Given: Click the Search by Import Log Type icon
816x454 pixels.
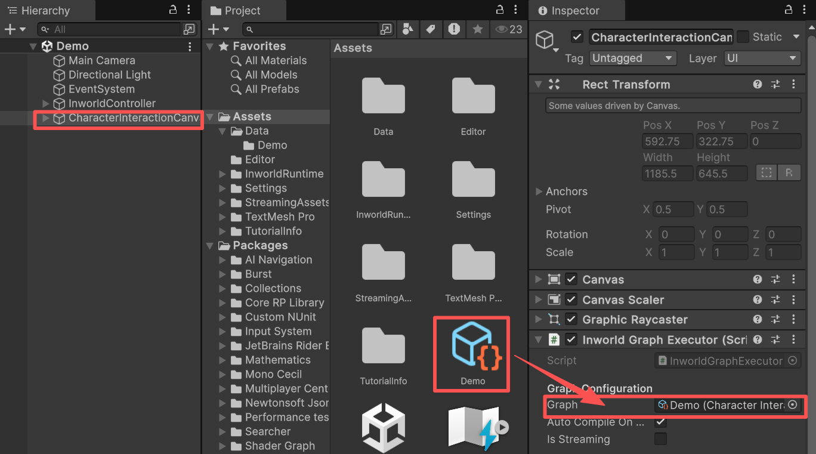Looking at the screenshot, I should point(454,29).
